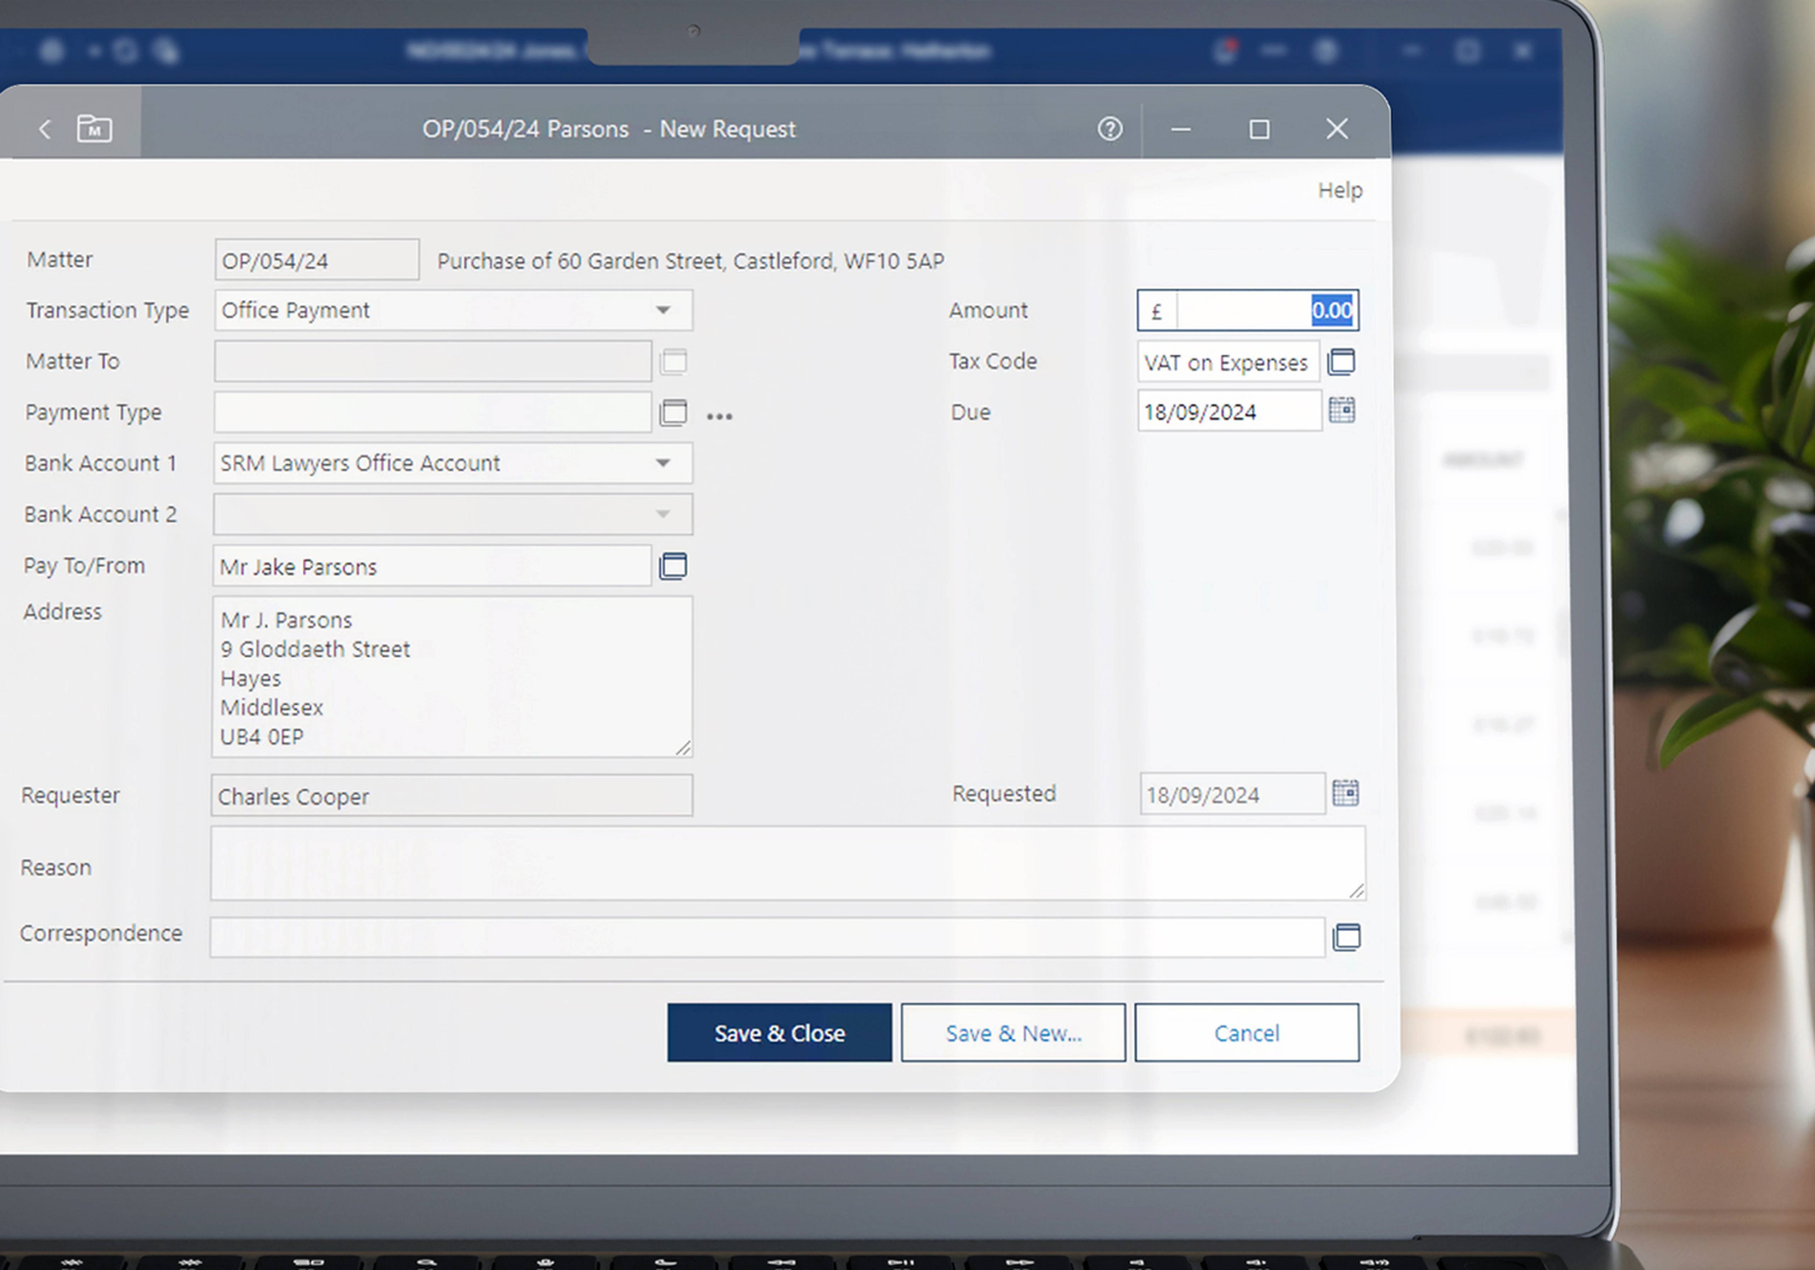
Task: Click the Address box resize grip
Action: pos(684,748)
